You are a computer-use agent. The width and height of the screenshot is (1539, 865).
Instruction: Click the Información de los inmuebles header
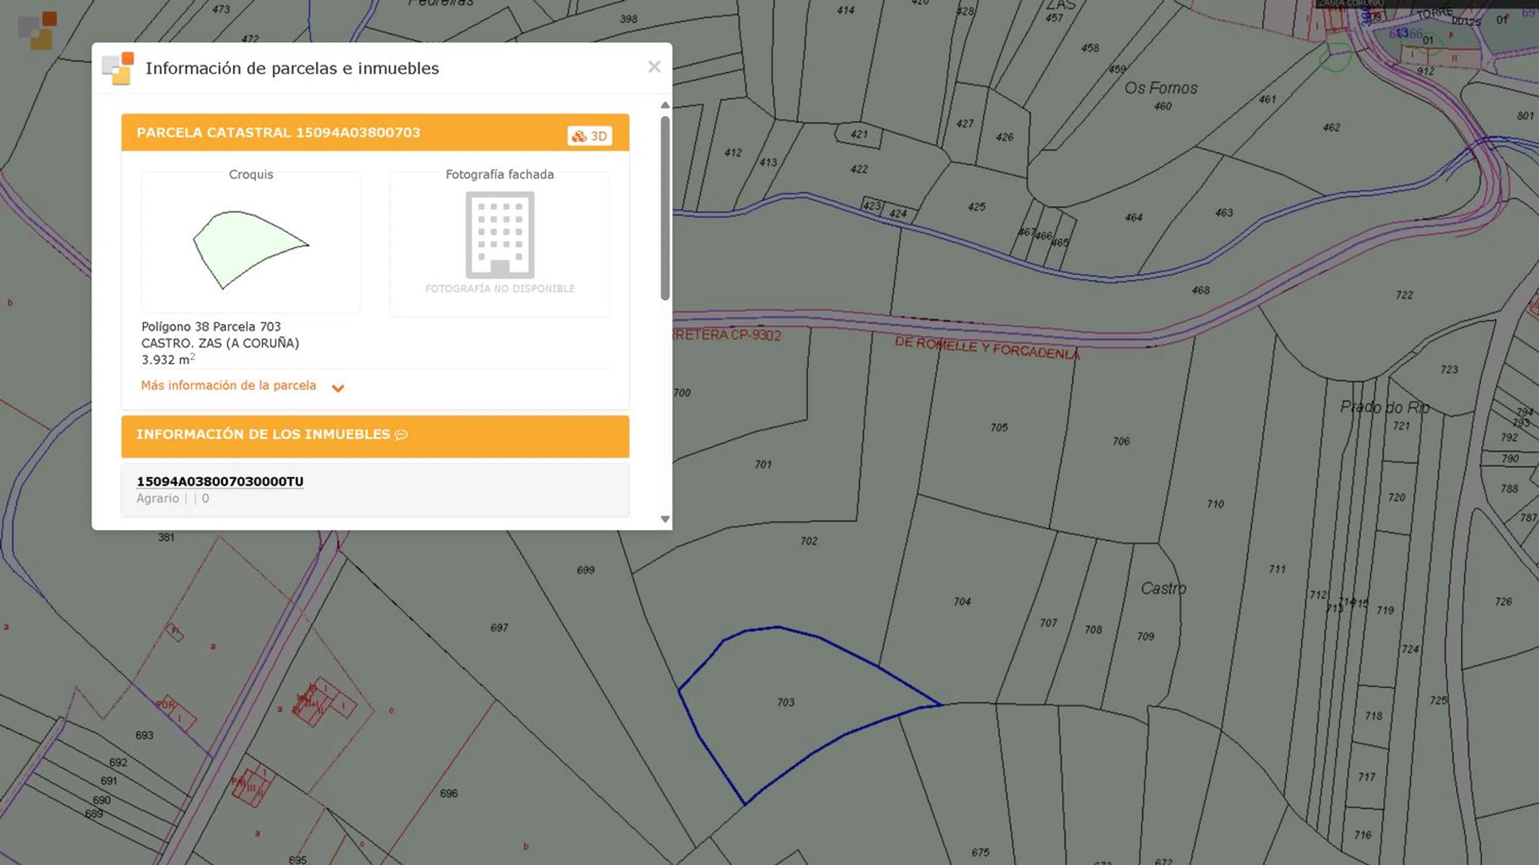click(x=263, y=435)
